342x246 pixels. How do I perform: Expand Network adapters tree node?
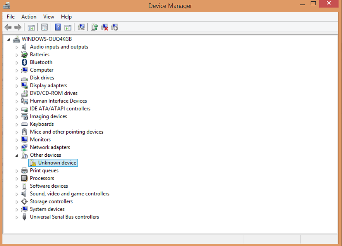[x=17, y=148]
